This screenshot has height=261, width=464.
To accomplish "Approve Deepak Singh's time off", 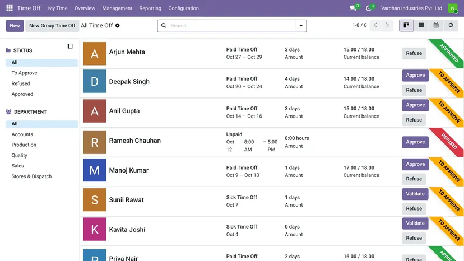I will (415, 76).
